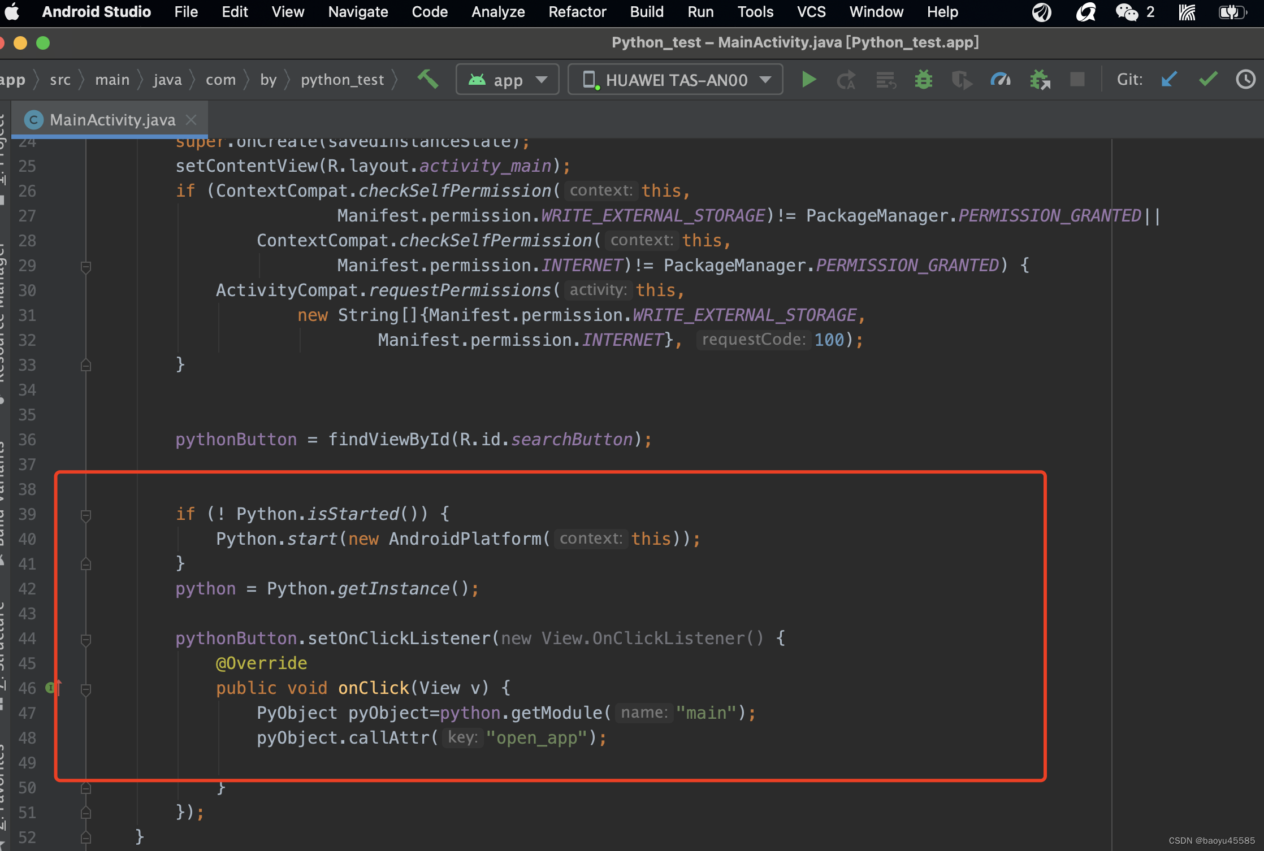The height and width of the screenshot is (851, 1264).
Task: Click the @Override annotation
Action: (x=261, y=663)
